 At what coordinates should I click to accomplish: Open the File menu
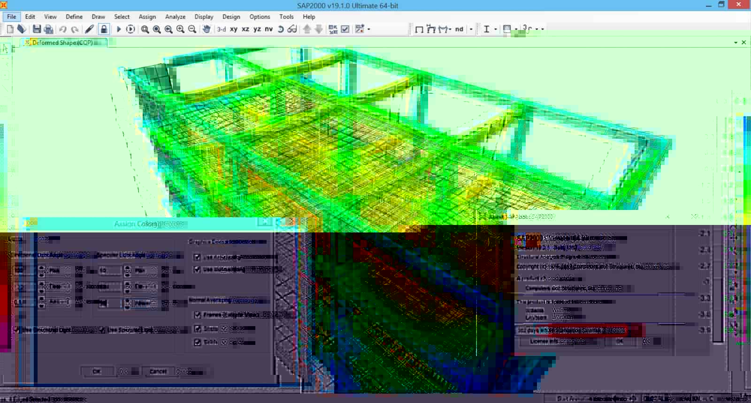point(12,16)
